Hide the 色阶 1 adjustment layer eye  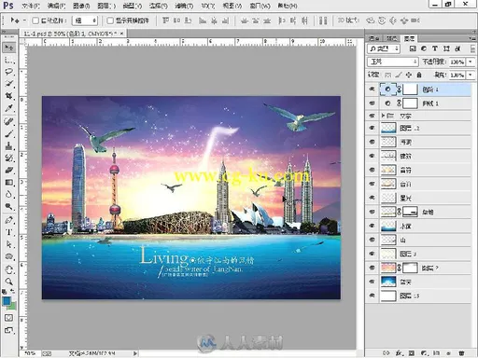pyautogui.click(x=372, y=89)
